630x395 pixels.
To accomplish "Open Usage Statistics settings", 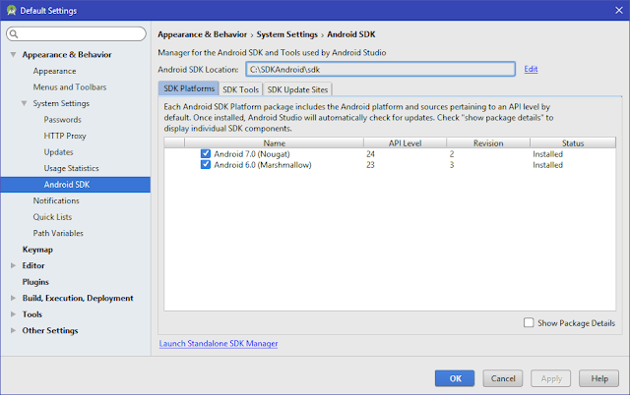I will (71, 168).
